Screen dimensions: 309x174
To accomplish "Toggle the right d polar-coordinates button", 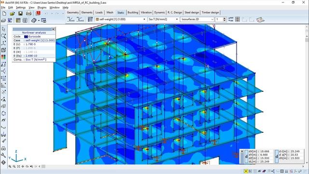I will 277,157.
